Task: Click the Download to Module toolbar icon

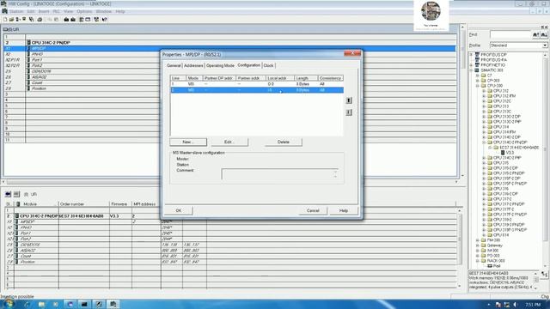Action: [66, 20]
